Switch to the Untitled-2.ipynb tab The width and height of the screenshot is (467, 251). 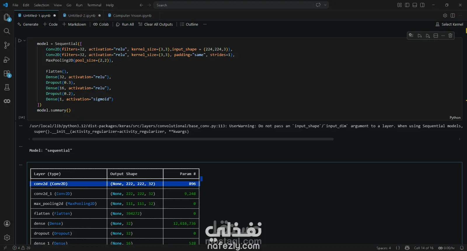82,15
